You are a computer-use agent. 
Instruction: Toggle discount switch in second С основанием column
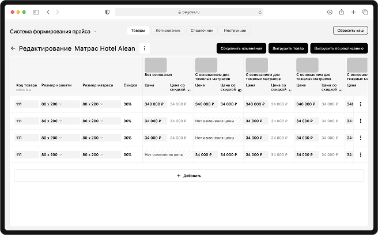pos(290,90)
